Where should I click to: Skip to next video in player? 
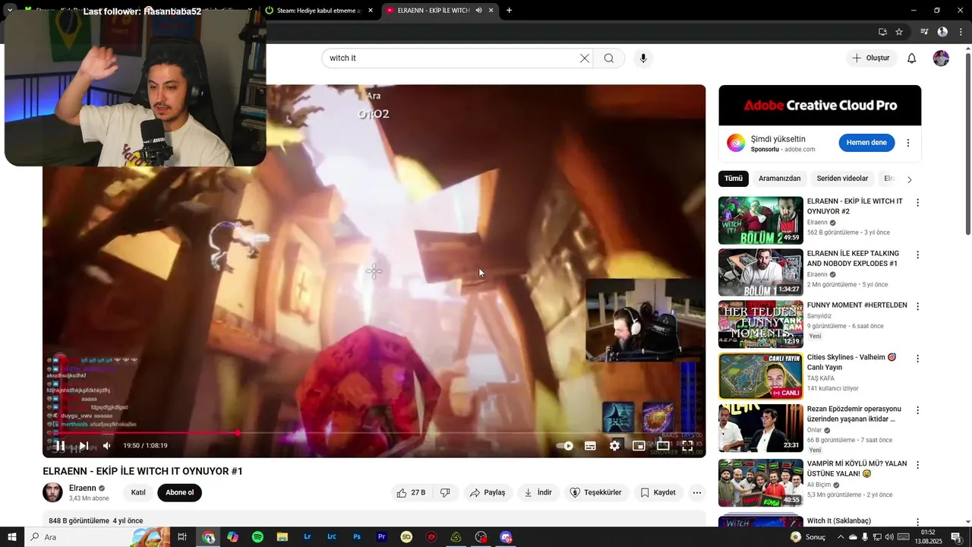pyautogui.click(x=84, y=446)
